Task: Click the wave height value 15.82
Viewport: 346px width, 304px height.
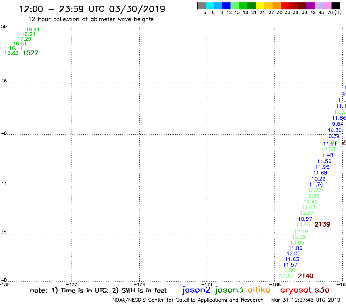Action: coord(12,53)
